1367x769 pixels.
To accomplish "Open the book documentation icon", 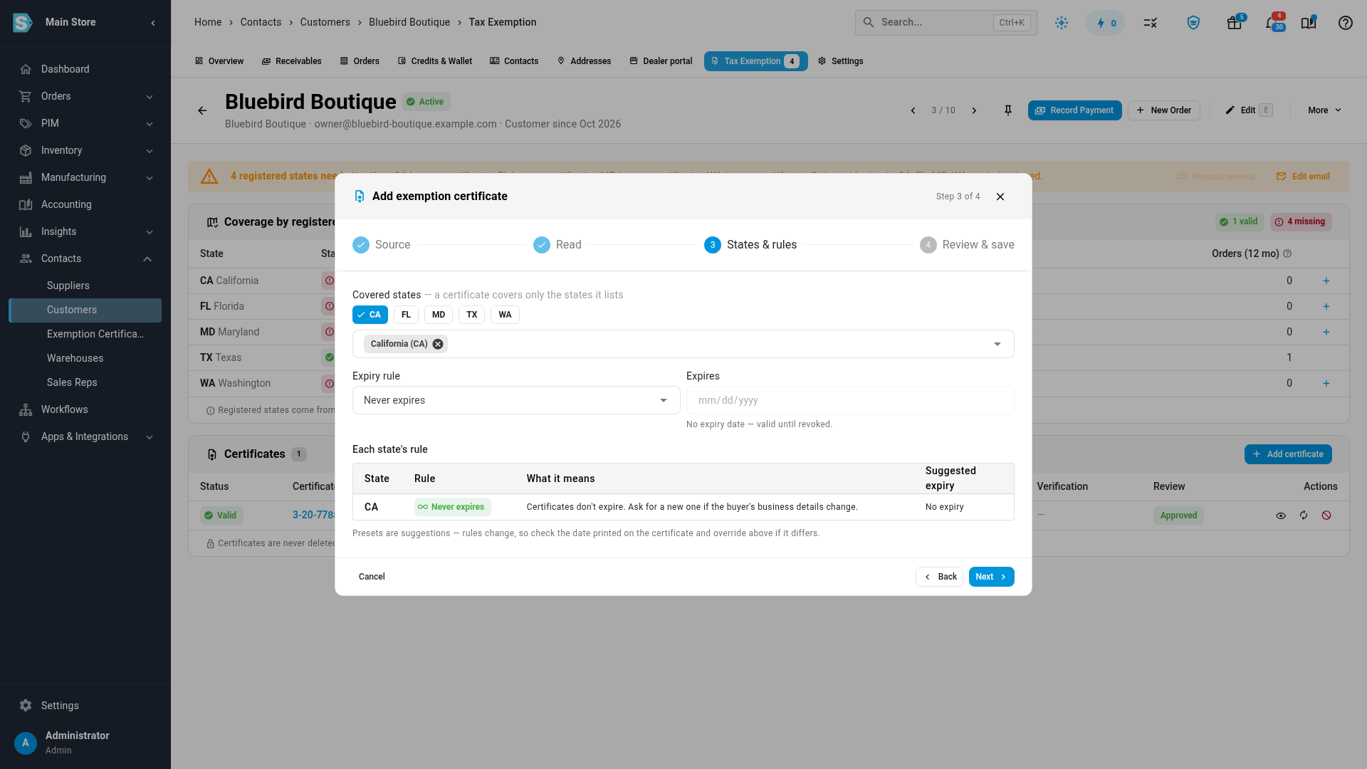I will (1309, 23).
